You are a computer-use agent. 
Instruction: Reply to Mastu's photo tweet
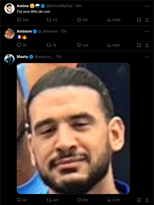[x=19, y=200]
